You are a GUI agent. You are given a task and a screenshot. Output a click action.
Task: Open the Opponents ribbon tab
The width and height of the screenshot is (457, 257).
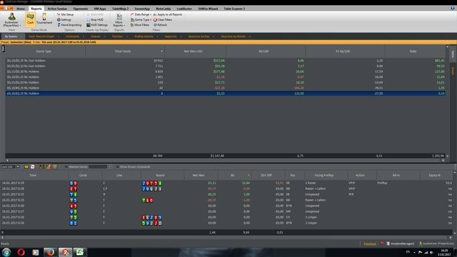click(80, 8)
